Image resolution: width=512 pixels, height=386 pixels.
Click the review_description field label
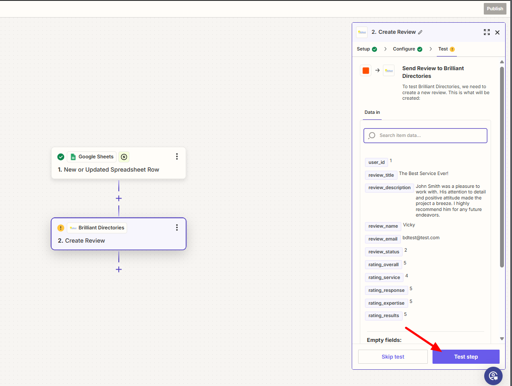389,187
